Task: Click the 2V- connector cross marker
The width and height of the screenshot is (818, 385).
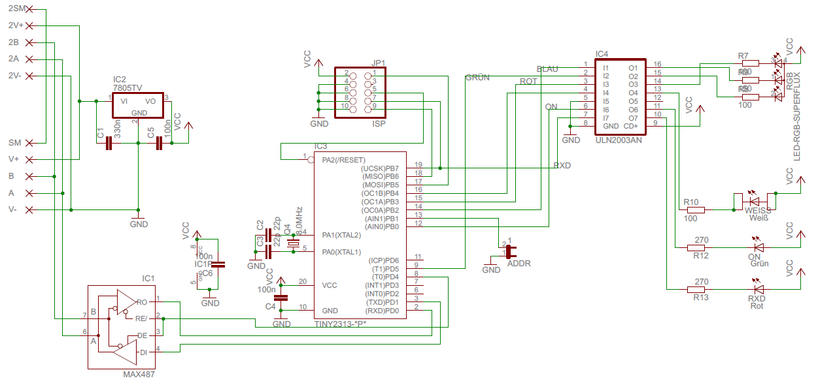Action: click(29, 76)
